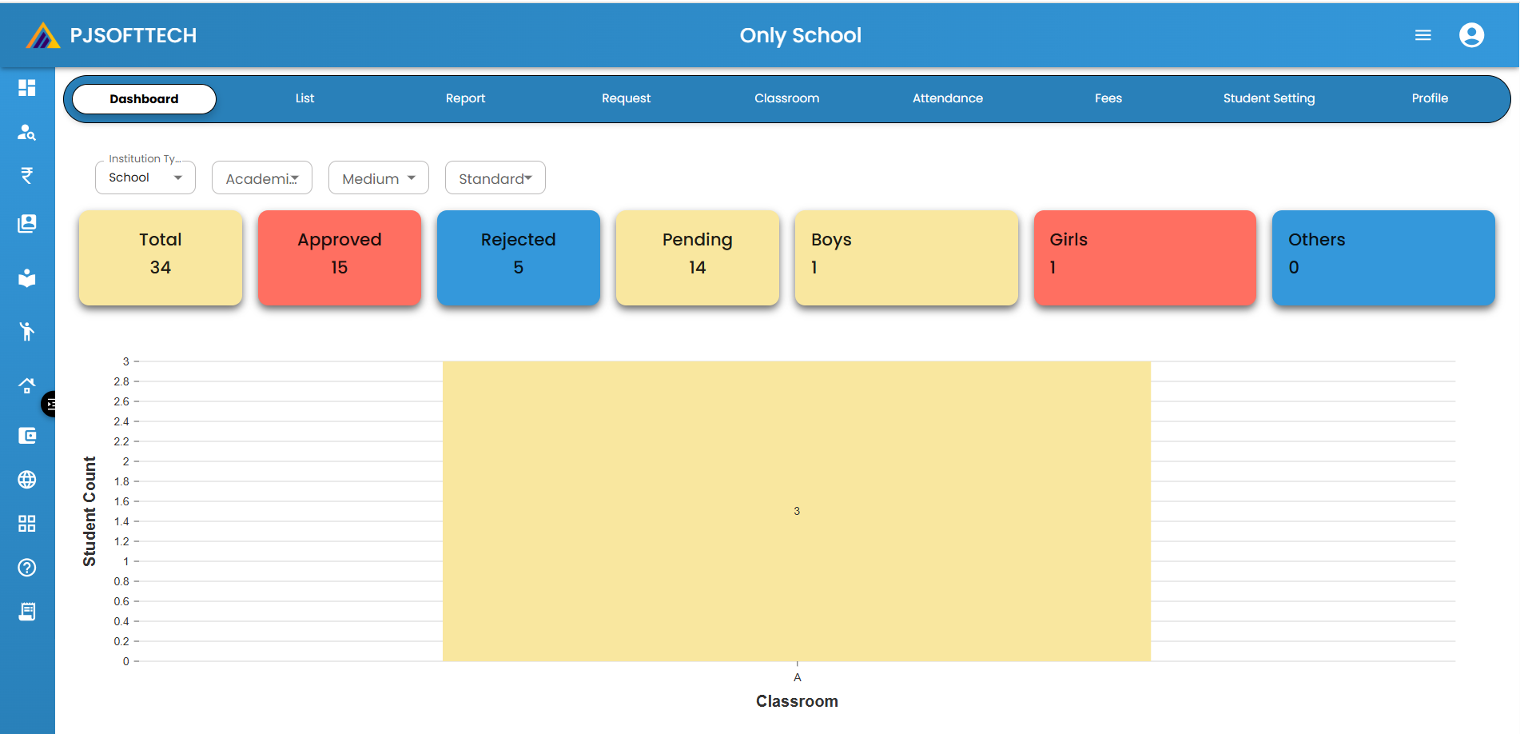Open the reading student sidebar icon
This screenshot has width=1520, height=734.
(x=27, y=277)
